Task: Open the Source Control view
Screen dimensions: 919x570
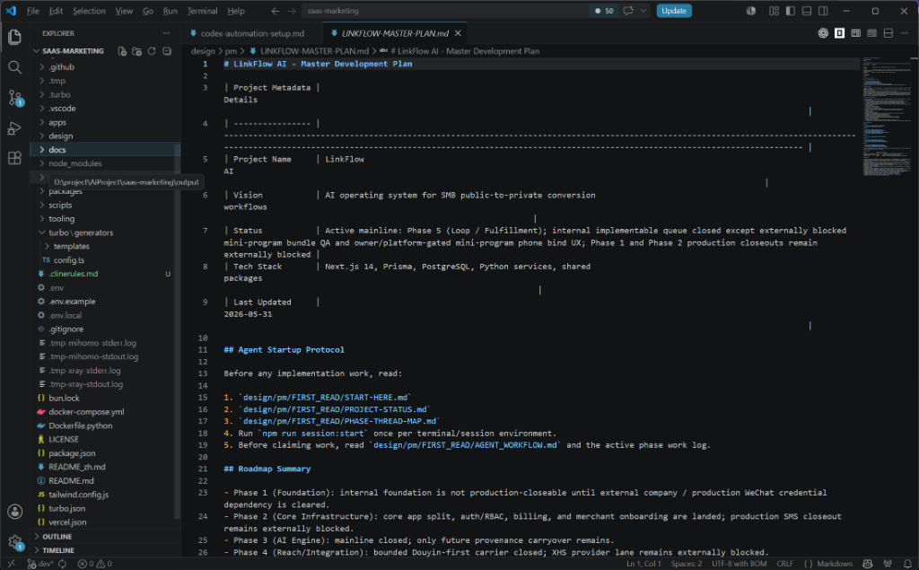Action: (x=15, y=97)
